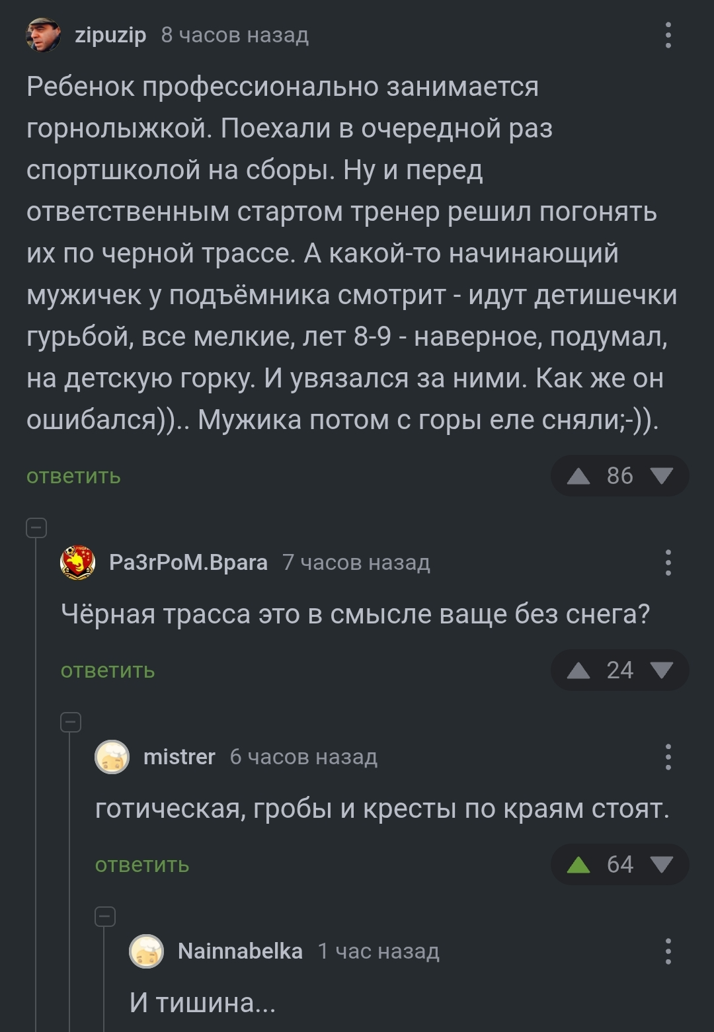Collapse the thread under mistrer's reply

pos(104,918)
